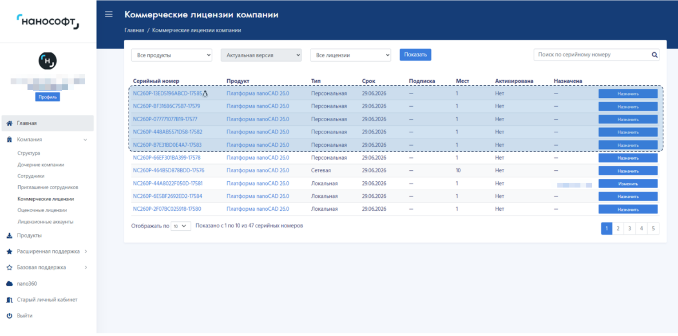The image size is (678, 336).
Task: Open the Все продукты dropdown
Action: (172, 55)
